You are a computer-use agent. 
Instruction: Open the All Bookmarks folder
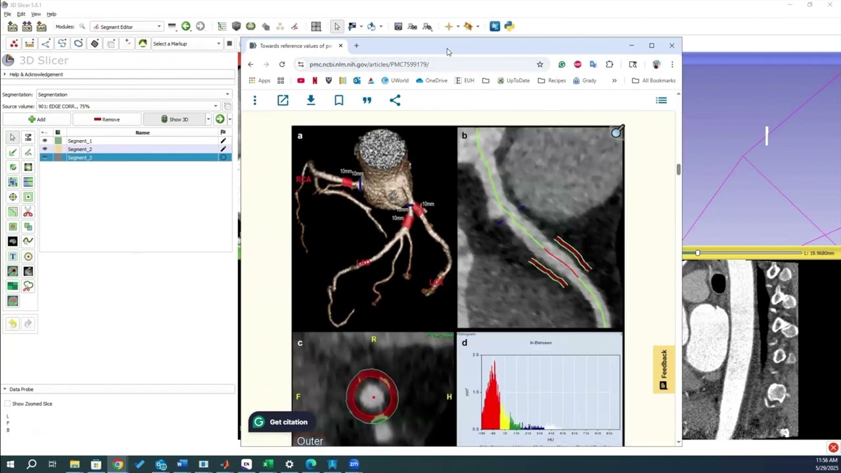[x=653, y=80]
